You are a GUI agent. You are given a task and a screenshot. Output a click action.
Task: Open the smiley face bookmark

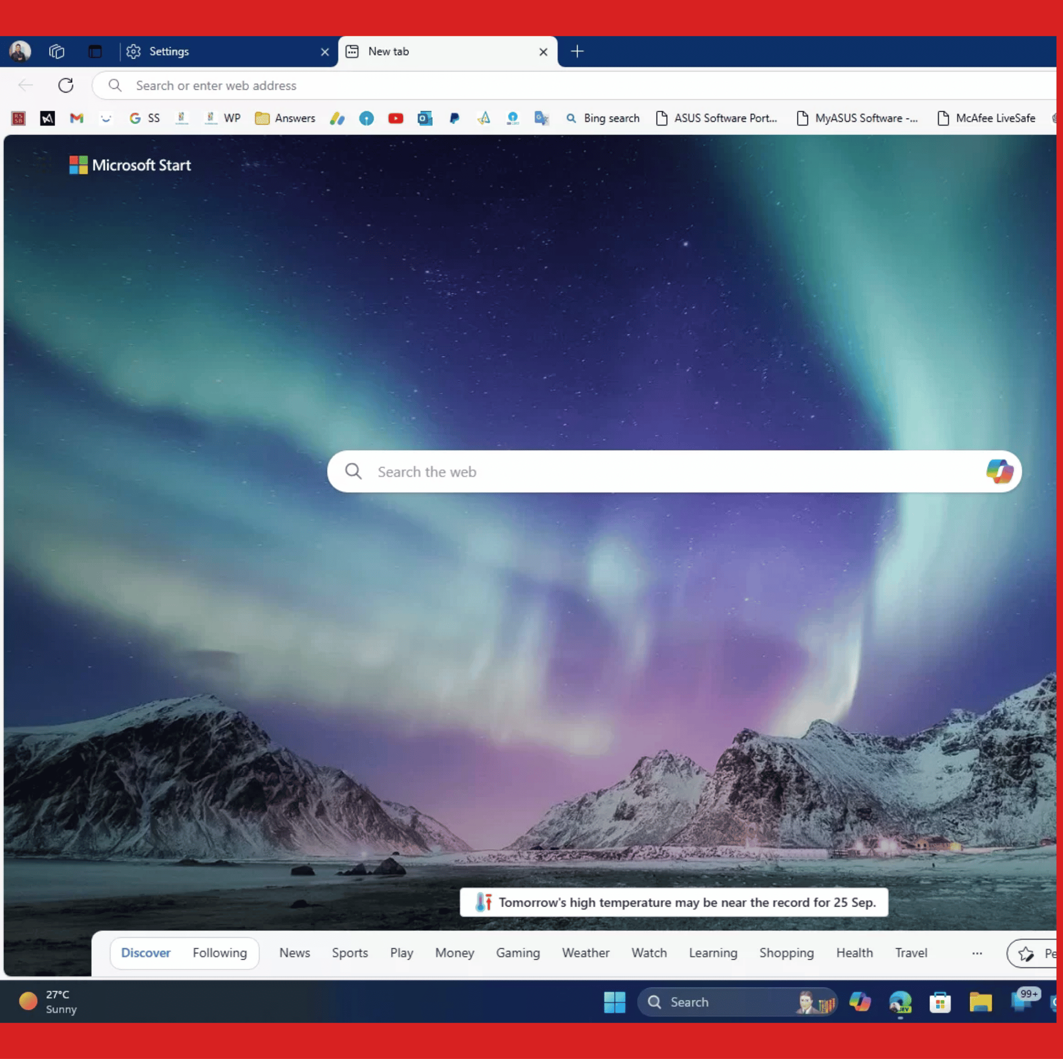tap(106, 118)
